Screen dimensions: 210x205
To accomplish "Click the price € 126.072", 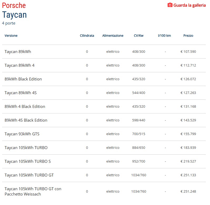I will (x=188, y=79).
